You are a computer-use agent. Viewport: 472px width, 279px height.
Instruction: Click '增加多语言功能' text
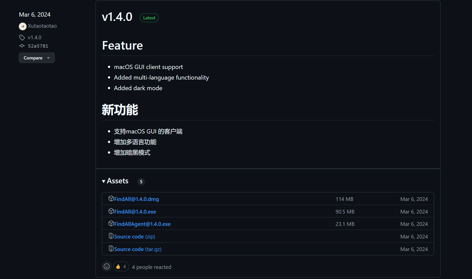[135, 142]
